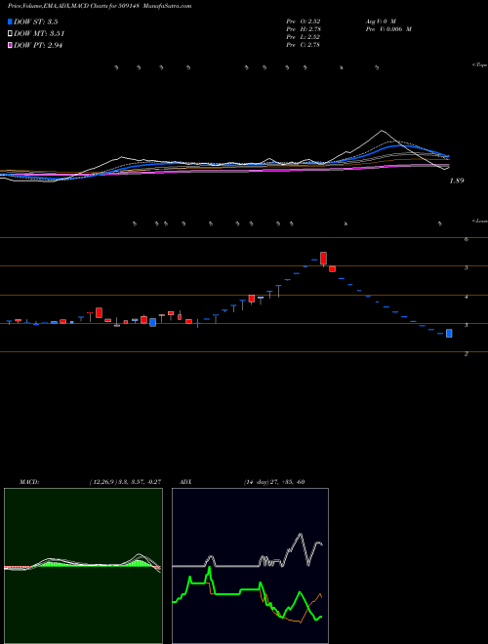Click the Avg V: 0 M reading
Screen dimensions: 488x644
coord(381,20)
